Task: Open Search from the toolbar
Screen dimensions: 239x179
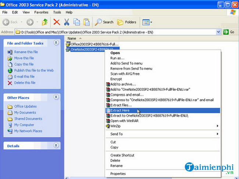Action: click(104, 22)
